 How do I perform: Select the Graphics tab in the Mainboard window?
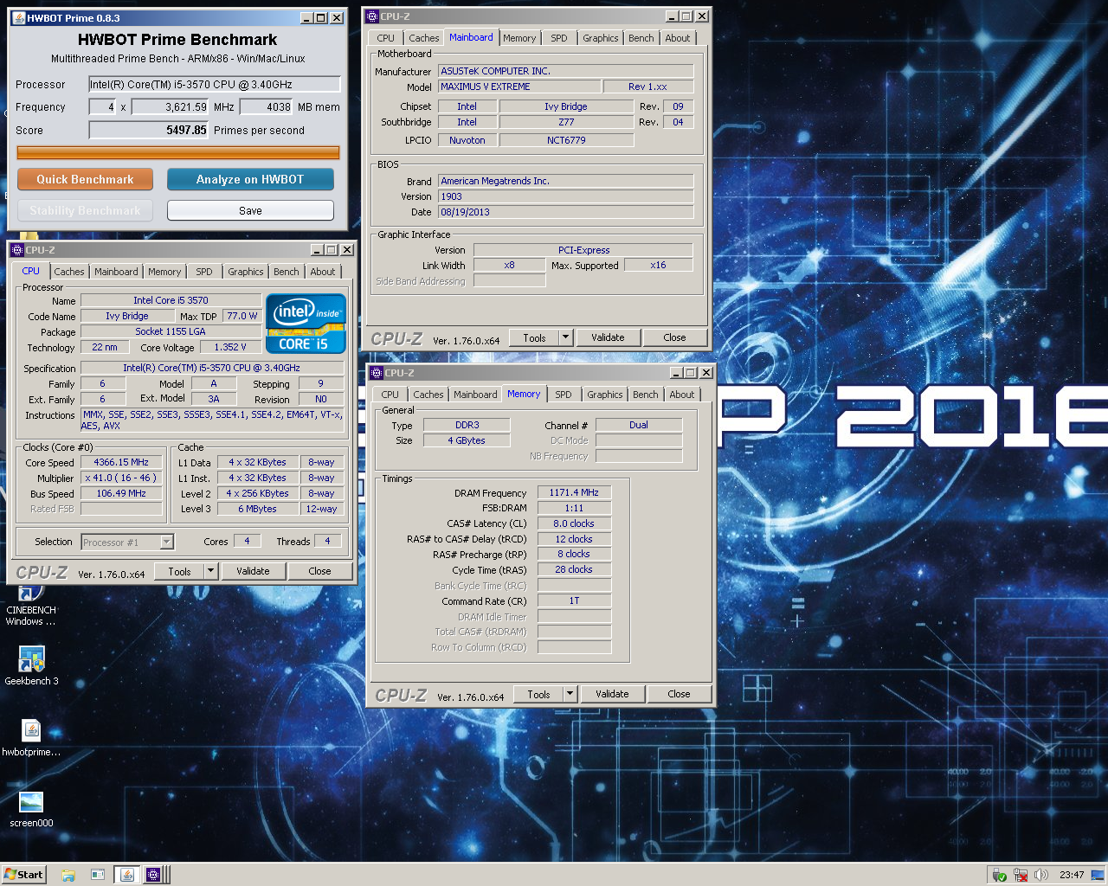(600, 38)
